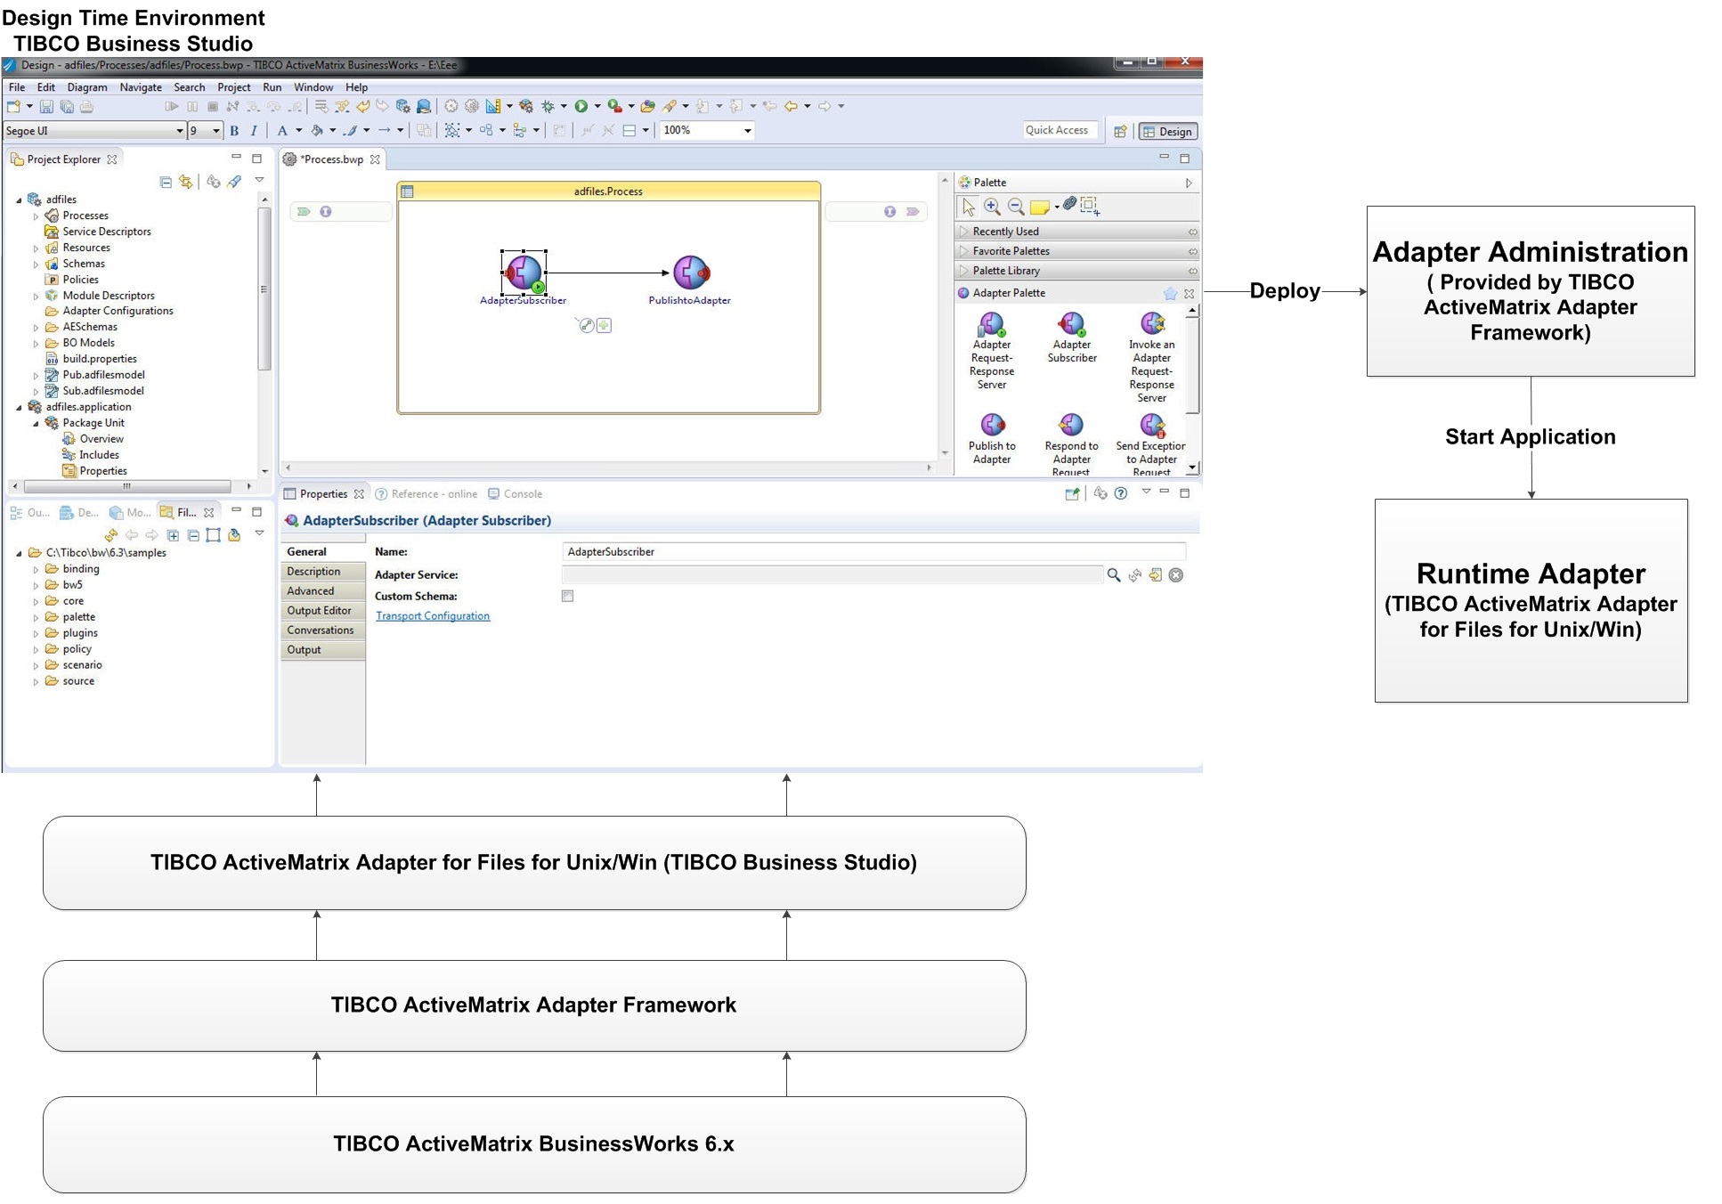Viewport: 1722px width, 1204px height.
Task: Click Adapter Request-Response Server palette icon
Action: pos(991,324)
